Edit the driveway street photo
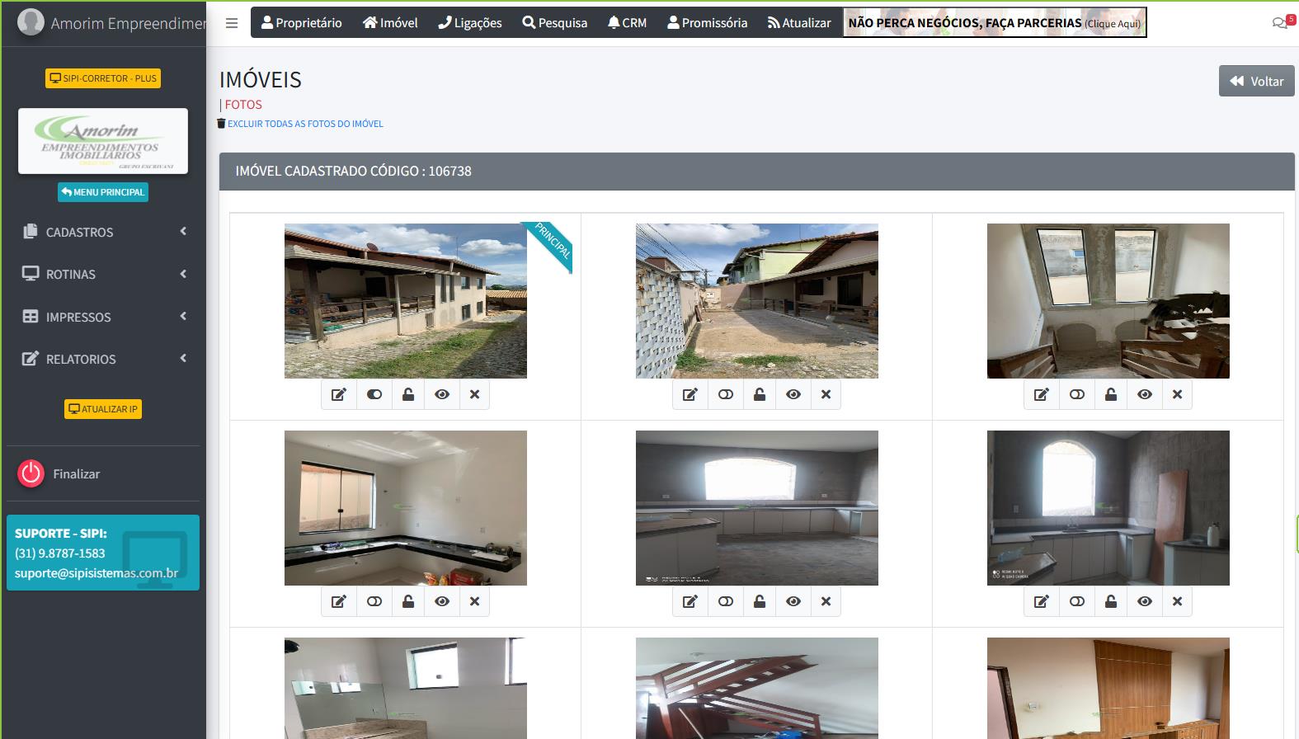The image size is (1299, 739). click(x=690, y=394)
